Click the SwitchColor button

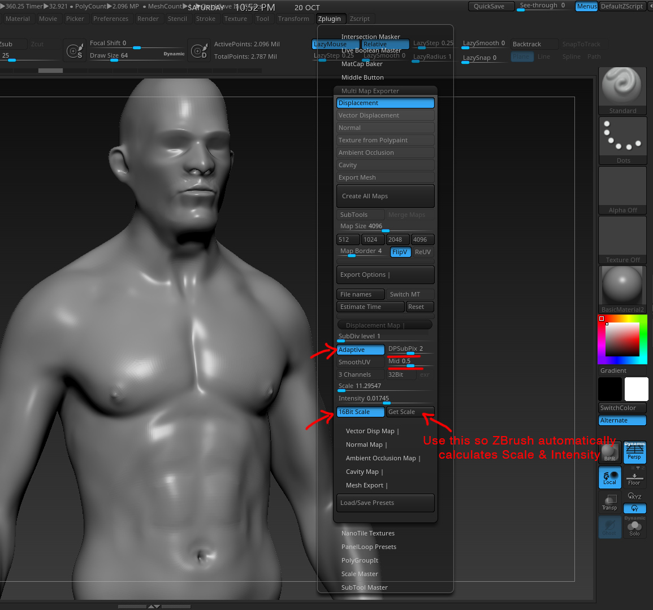[622, 408]
